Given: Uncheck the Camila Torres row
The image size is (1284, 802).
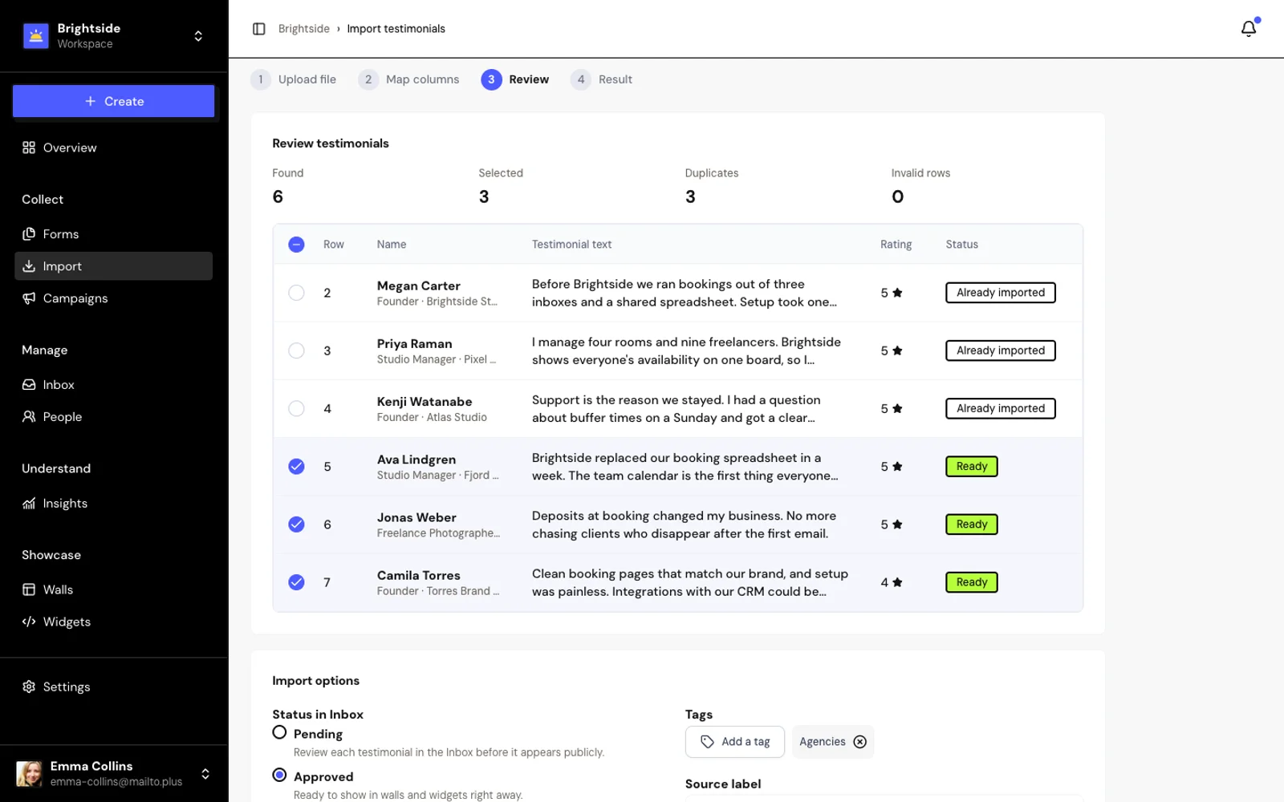Looking at the screenshot, I should click(x=296, y=582).
